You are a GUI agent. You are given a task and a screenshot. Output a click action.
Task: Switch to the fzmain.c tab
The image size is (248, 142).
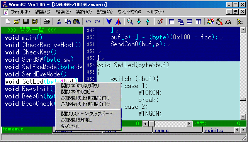(27, 129)
